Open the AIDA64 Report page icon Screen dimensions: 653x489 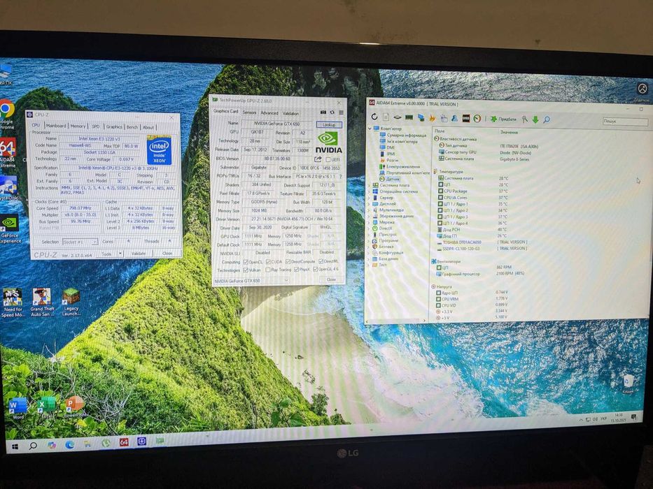386,117
